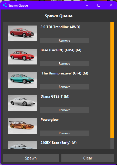
Task: Select the white Diana GT25-T thumbnail
Action: coord(22,103)
